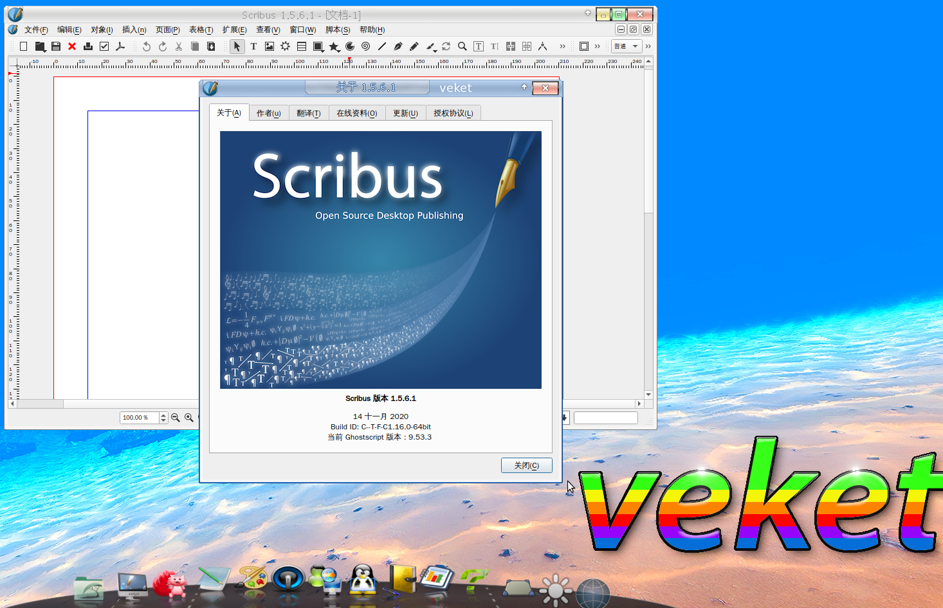Open the 页面(P) menu

click(x=168, y=30)
